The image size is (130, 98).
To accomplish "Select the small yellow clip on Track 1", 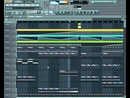I will point(79,26).
